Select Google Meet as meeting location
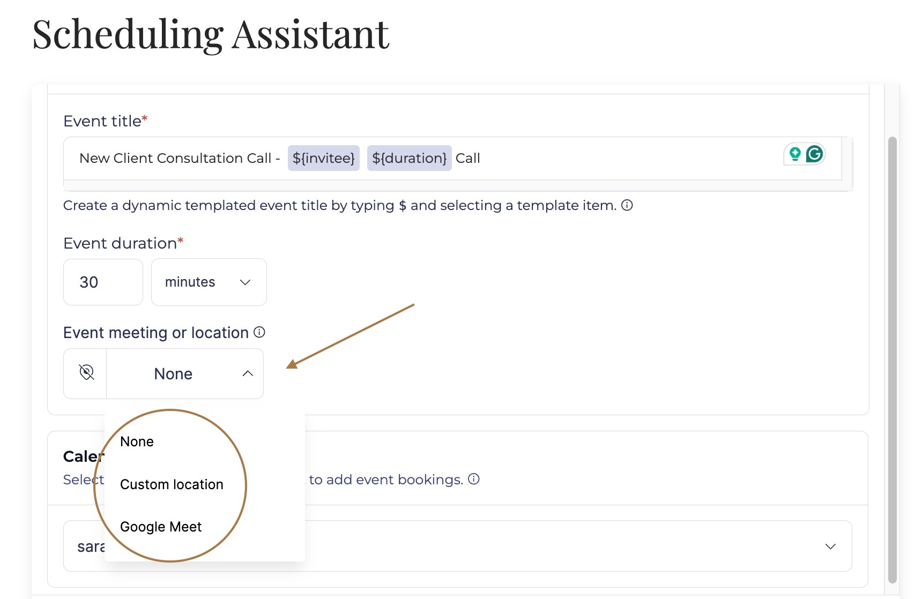Image resolution: width=922 pixels, height=599 pixels. pyautogui.click(x=160, y=526)
